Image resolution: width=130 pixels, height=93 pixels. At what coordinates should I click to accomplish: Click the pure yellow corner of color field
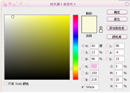69,16
